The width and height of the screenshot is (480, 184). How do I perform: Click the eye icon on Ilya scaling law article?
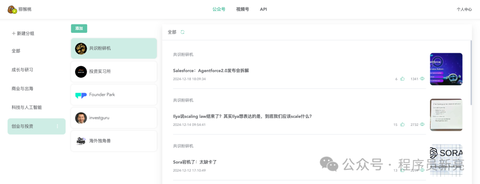422,125
